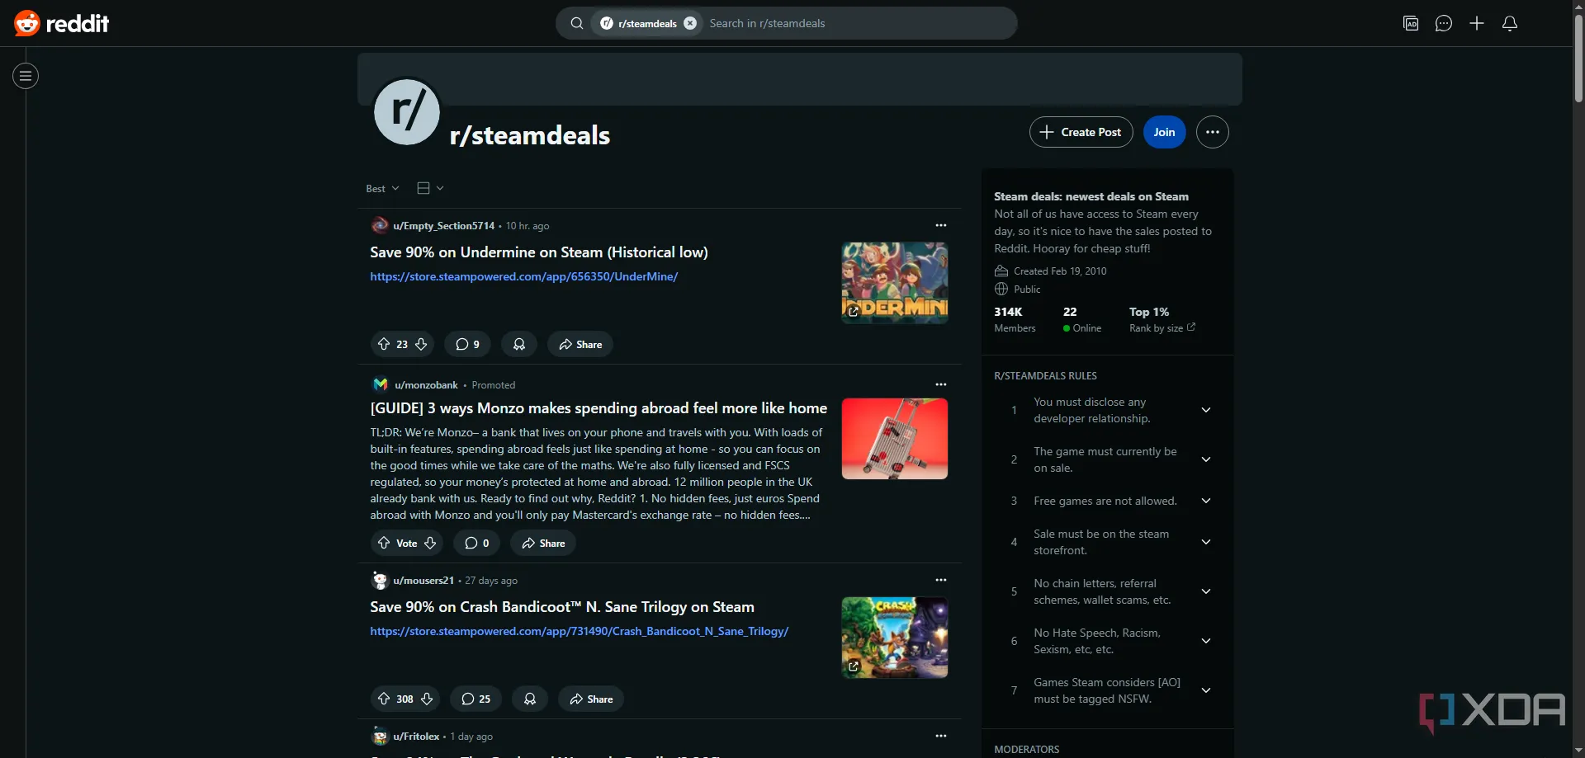Open the notifications bell icon
1585x758 pixels.
[x=1509, y=23]
